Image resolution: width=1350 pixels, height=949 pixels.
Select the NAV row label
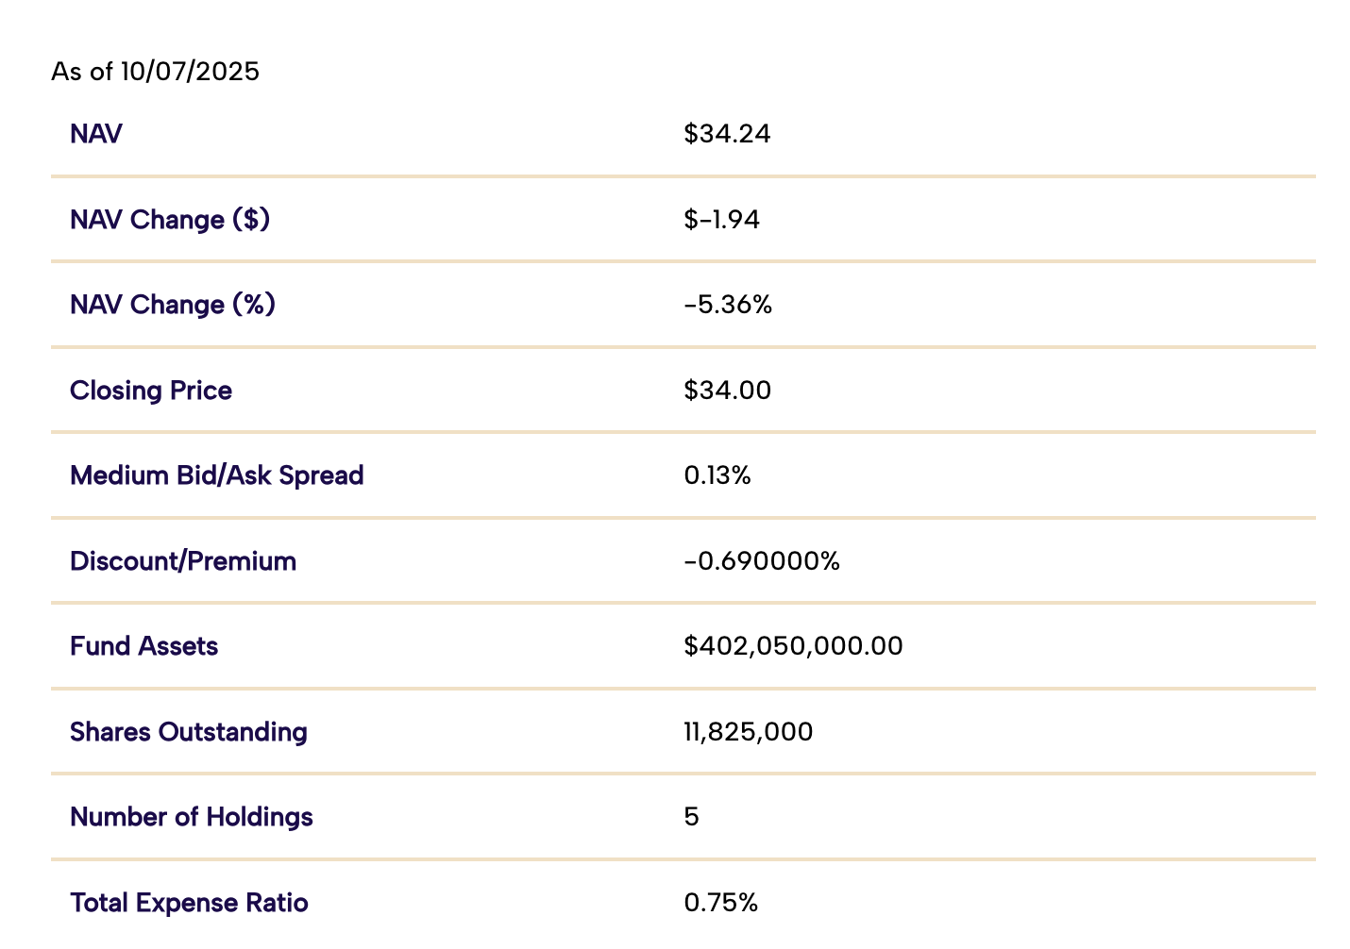point(96,134)
